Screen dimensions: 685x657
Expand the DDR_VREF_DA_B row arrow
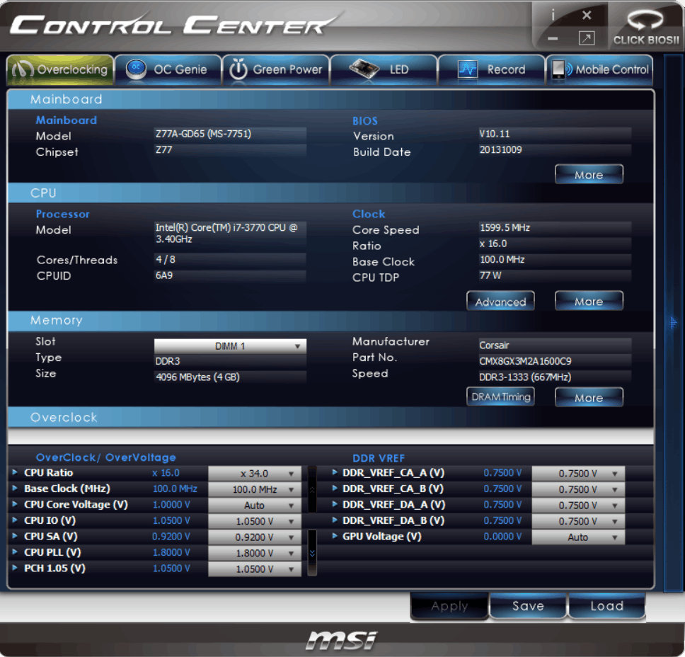(335, 520)
